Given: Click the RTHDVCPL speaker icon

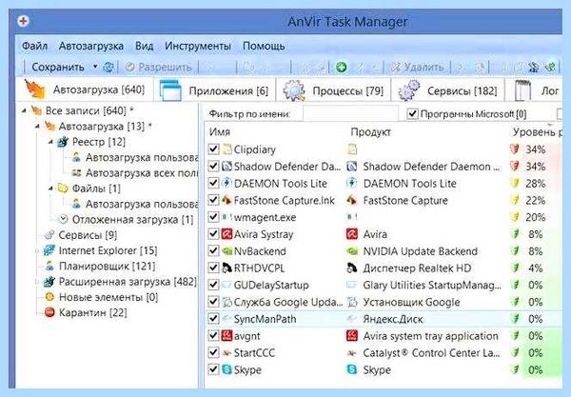Looking at the screenshot, I should pos(227,268).
